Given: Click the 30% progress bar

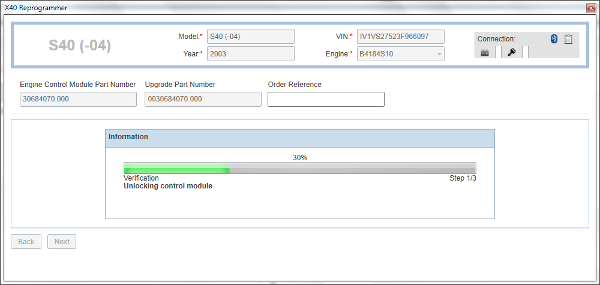Looking at the screenshot, I should 300,168.
